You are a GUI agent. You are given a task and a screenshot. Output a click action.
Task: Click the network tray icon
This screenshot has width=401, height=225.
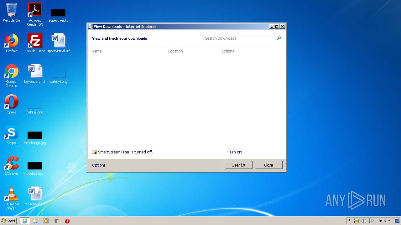(356, 221)
